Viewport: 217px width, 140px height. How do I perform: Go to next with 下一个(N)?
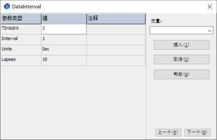(x=197, y=132)
